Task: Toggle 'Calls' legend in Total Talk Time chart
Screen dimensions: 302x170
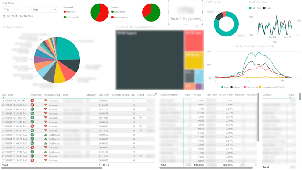Action: (267, 8)
